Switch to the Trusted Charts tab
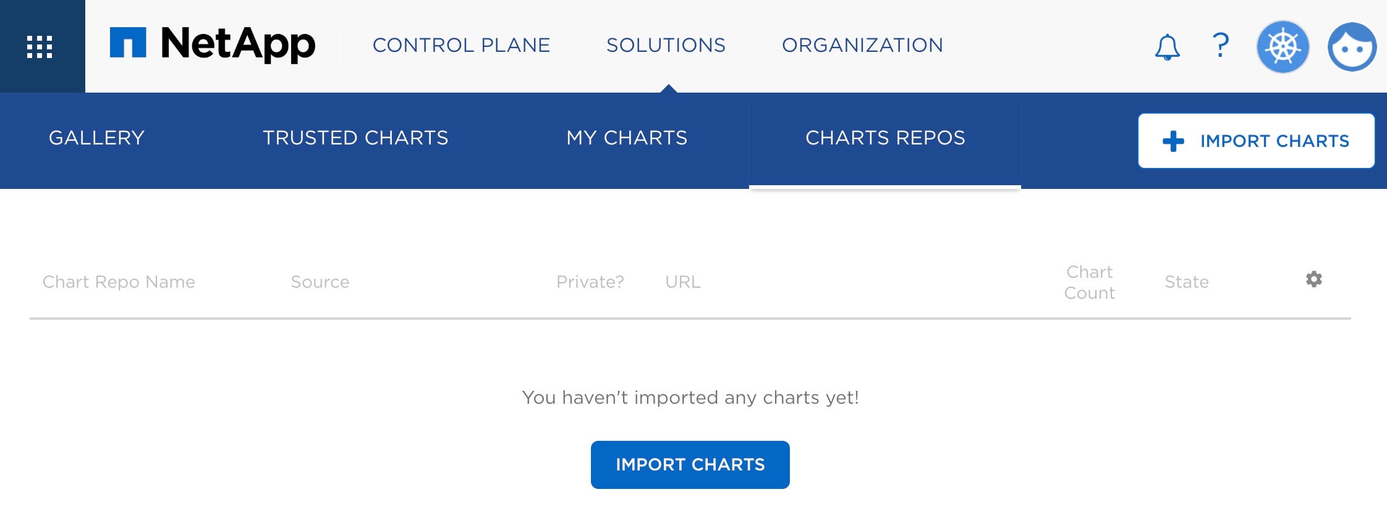 pyautogui.click(x=355, y=138)
